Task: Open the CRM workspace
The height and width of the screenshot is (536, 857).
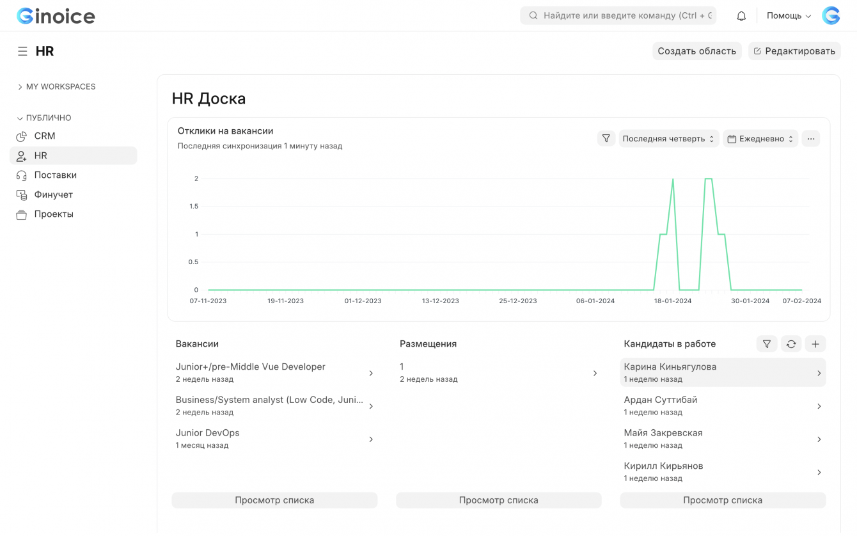Action: point(45,136)
